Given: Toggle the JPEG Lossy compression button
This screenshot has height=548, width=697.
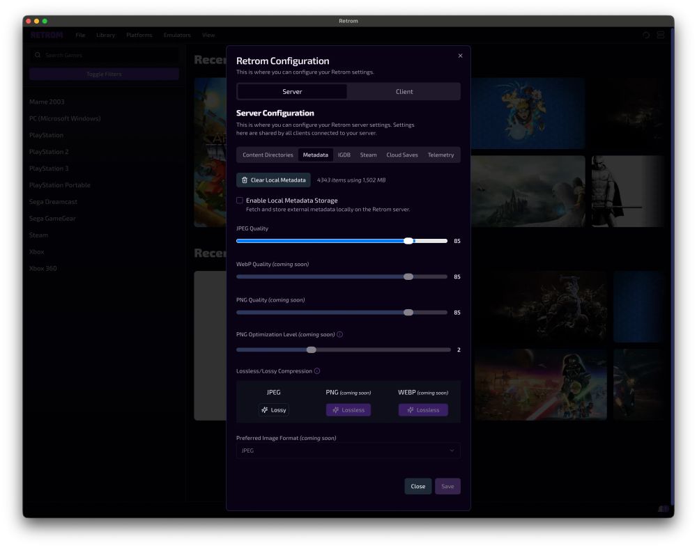Looking at the screenshot, I should 273,410.
